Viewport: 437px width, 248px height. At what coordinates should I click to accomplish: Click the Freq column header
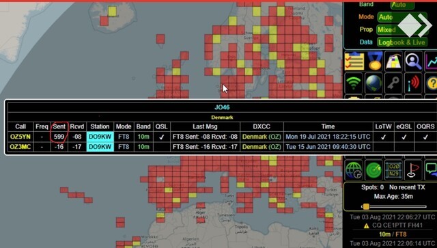pyautogui.click(x=42, y=126)
